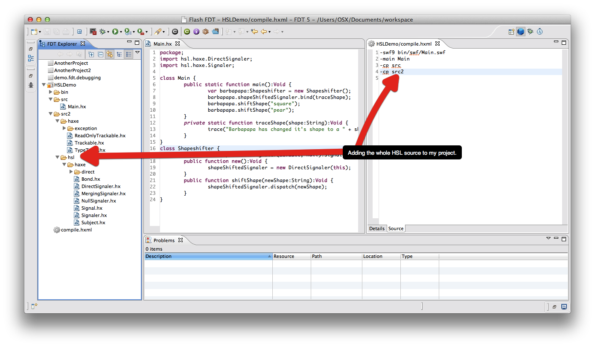Image resolution: width=595 pixels, height=347 pixels.
Task: Switch to the FDT blue gem perspective
Action: [x=521, y=32]
